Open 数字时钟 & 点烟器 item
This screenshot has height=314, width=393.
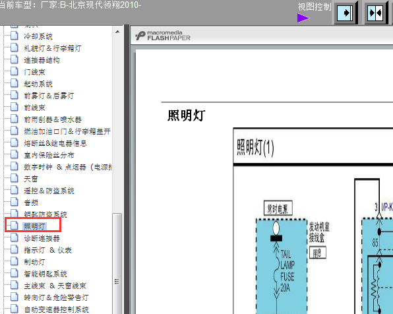click(68, 167)
